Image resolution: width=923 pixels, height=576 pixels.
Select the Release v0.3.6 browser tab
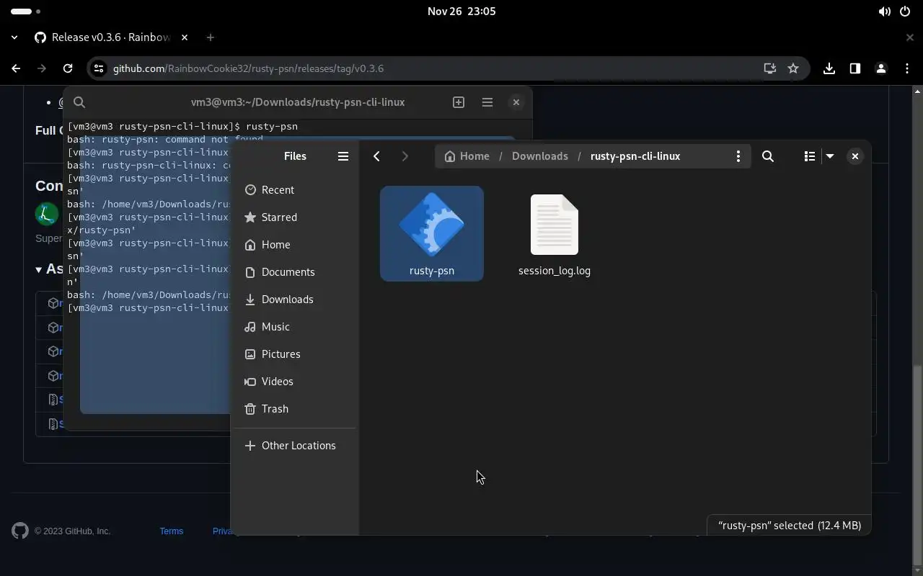pos(112,37)
